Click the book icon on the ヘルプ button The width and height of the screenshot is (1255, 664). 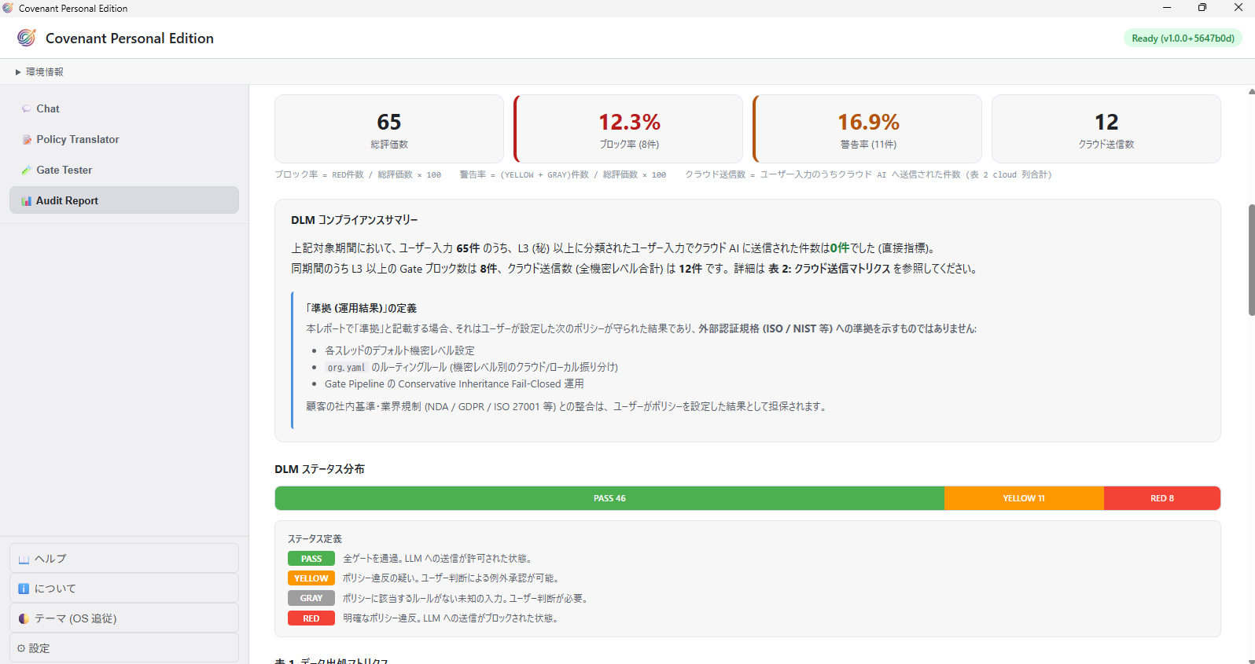click(x=24, y=559)
